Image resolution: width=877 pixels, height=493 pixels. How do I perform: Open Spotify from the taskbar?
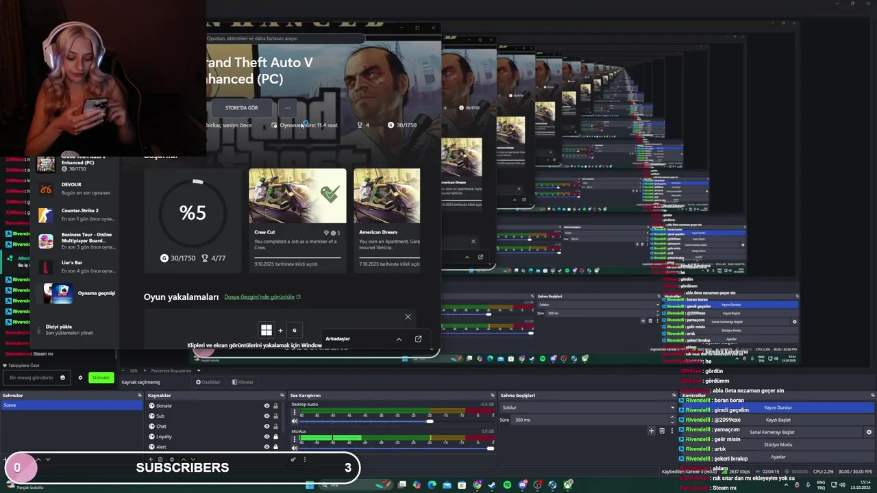point(507,485)
